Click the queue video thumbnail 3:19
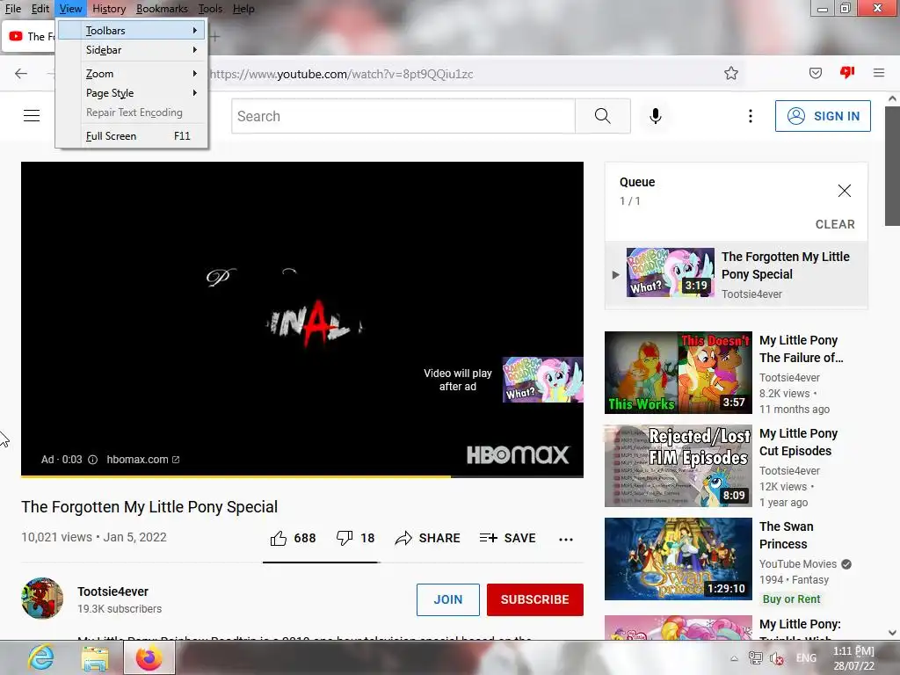The height and width of the screenshot is (675, 900). 671,272
